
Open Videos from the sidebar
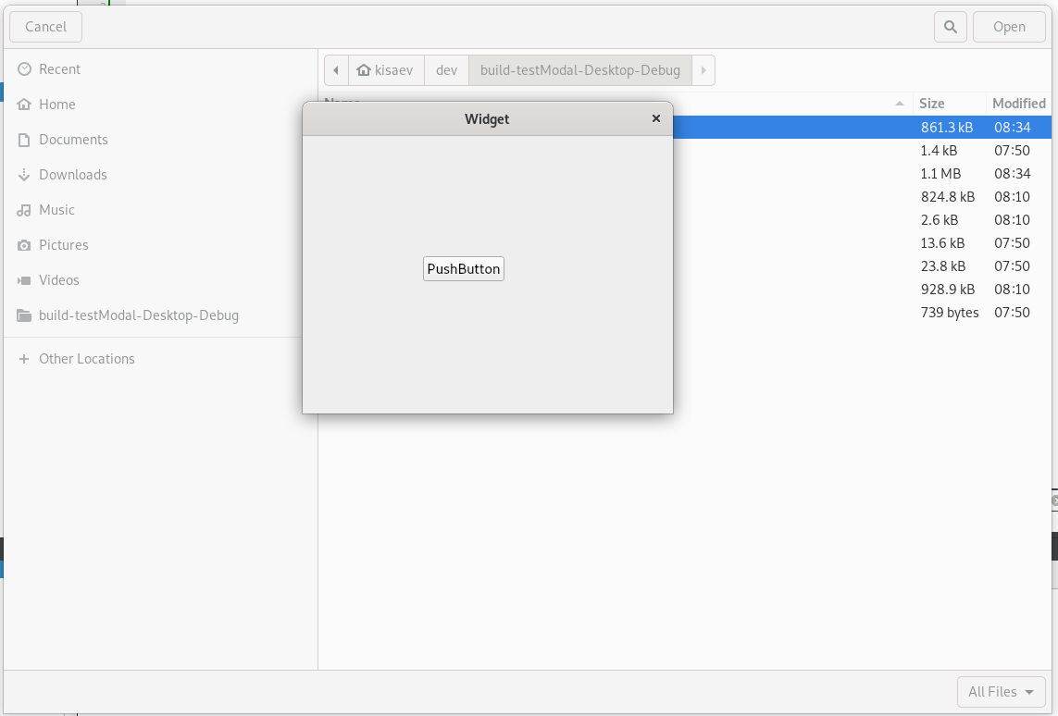[58, 280]
